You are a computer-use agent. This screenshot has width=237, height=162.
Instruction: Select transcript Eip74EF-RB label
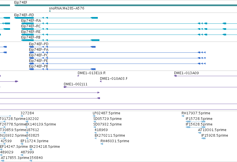point(31,37)
